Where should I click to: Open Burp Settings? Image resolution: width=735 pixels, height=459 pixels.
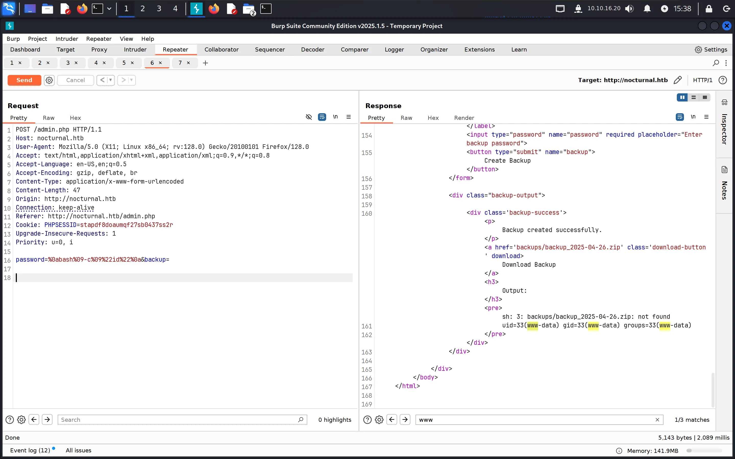(x=711, y=49)
